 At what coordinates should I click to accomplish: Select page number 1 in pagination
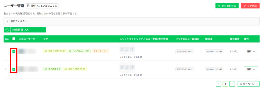click(225, 84)
